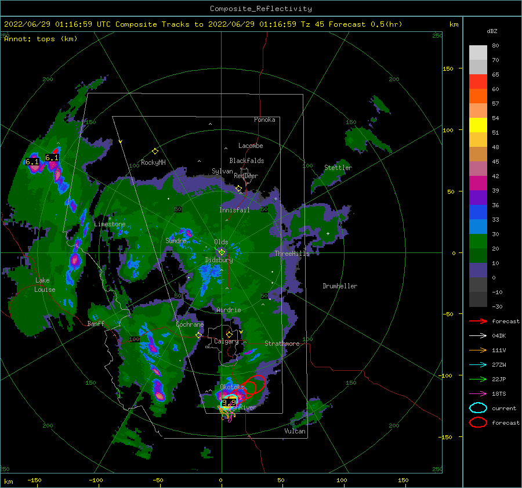Image resolution: width=522 pixels, height=488 pixels.
Task: Click the magenta 18TS track arrow icon
Action: coord(478,394)
